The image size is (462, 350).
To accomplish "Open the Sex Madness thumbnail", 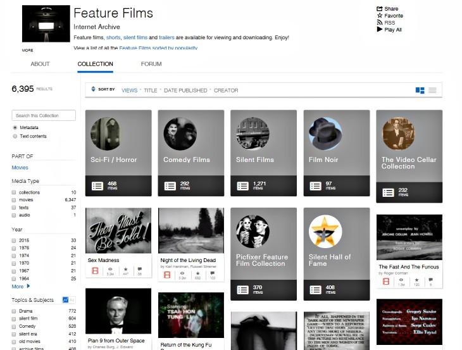I will pos(118,230).
